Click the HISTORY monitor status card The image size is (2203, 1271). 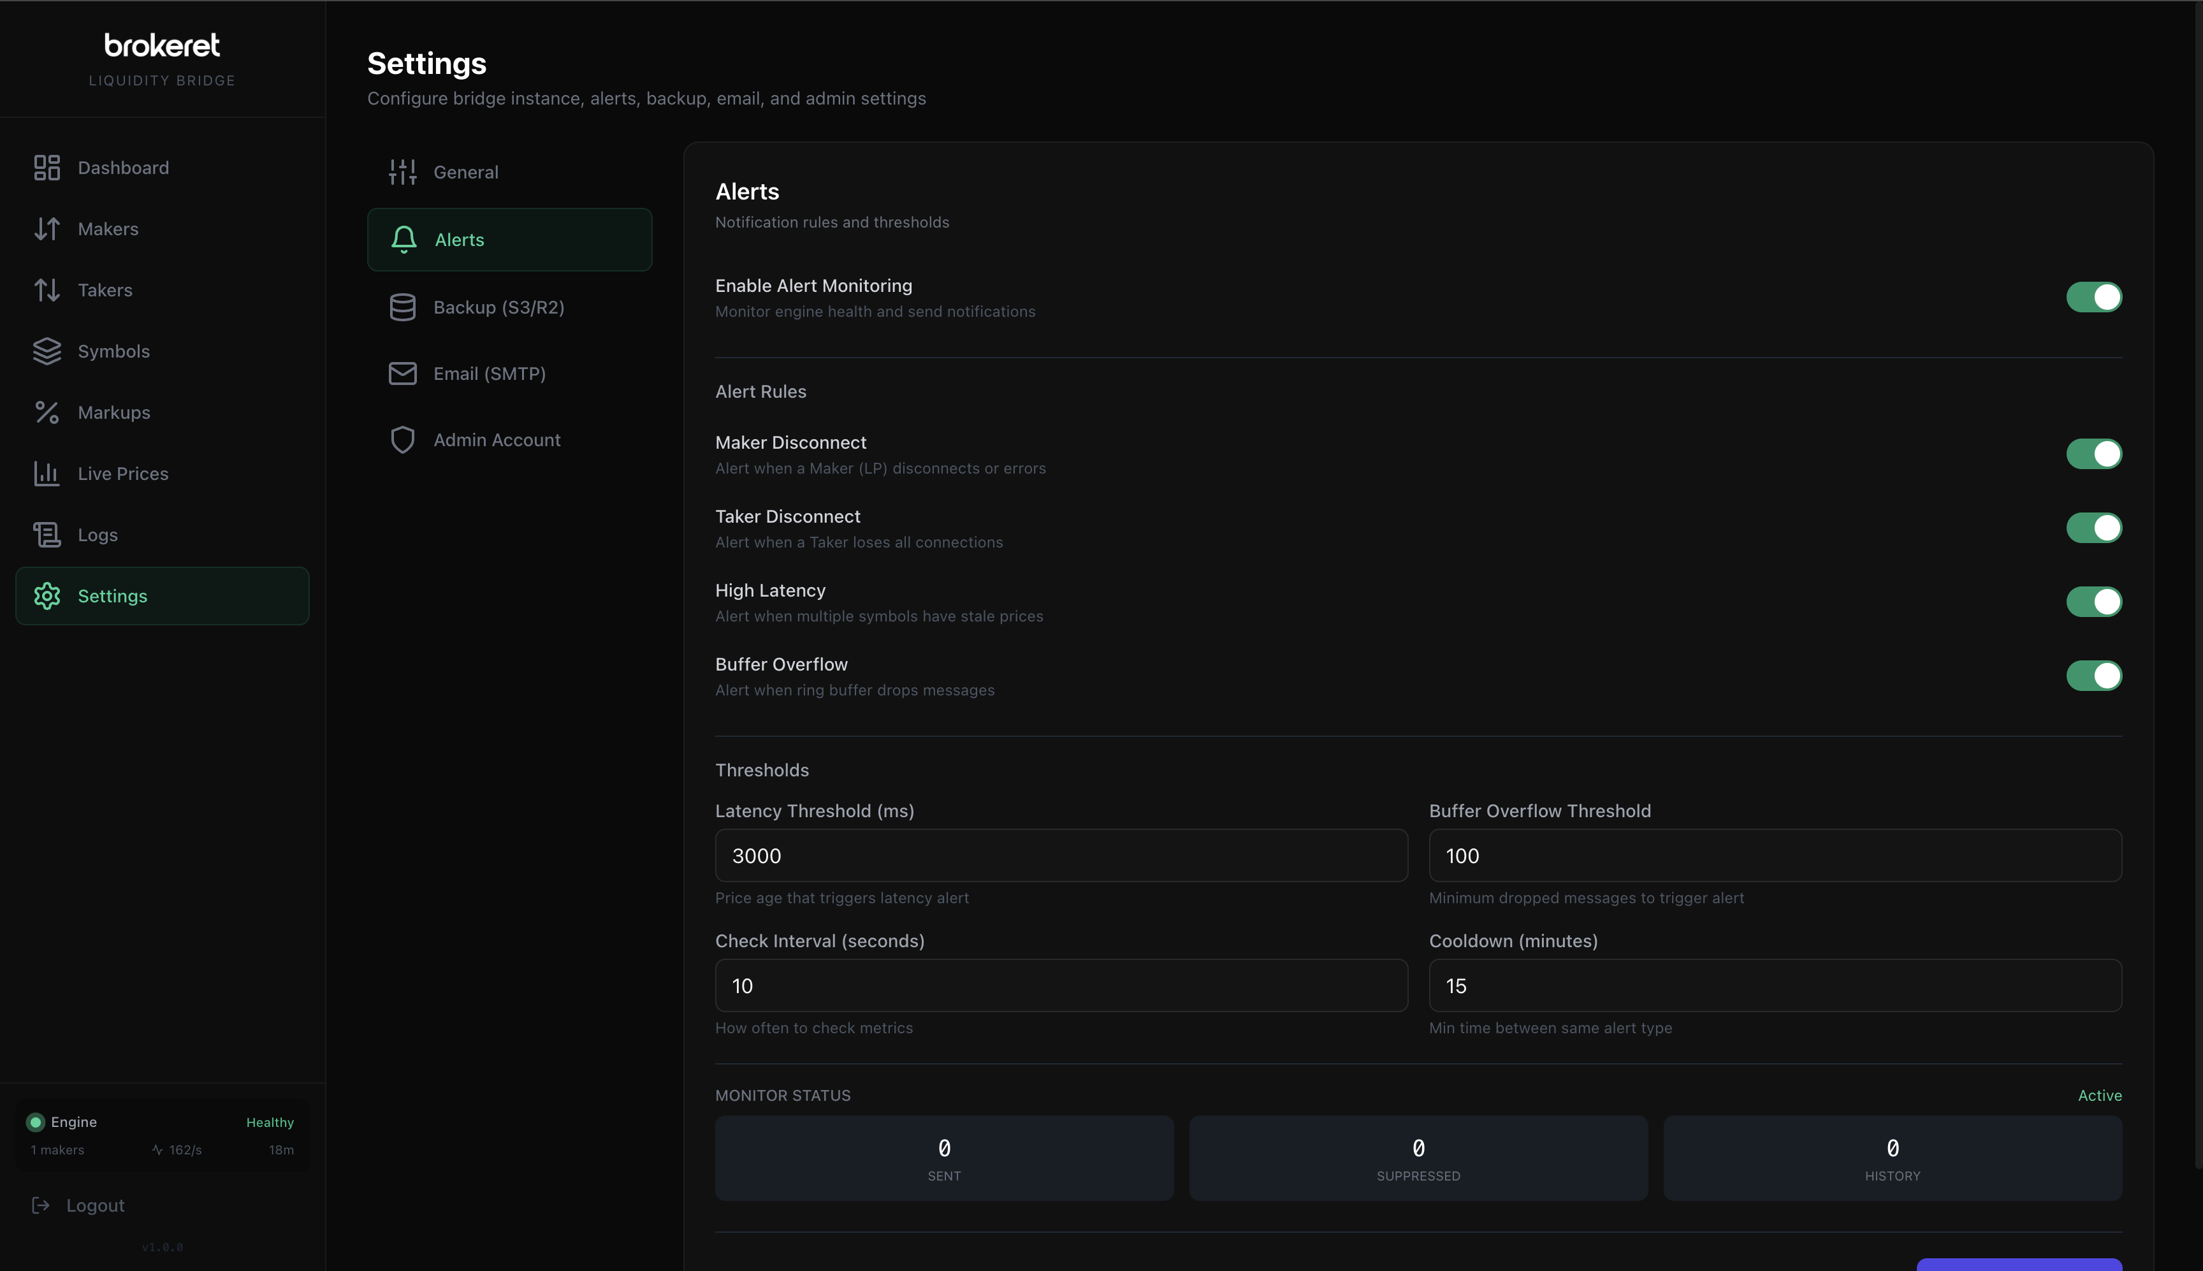[1891, 1158]
